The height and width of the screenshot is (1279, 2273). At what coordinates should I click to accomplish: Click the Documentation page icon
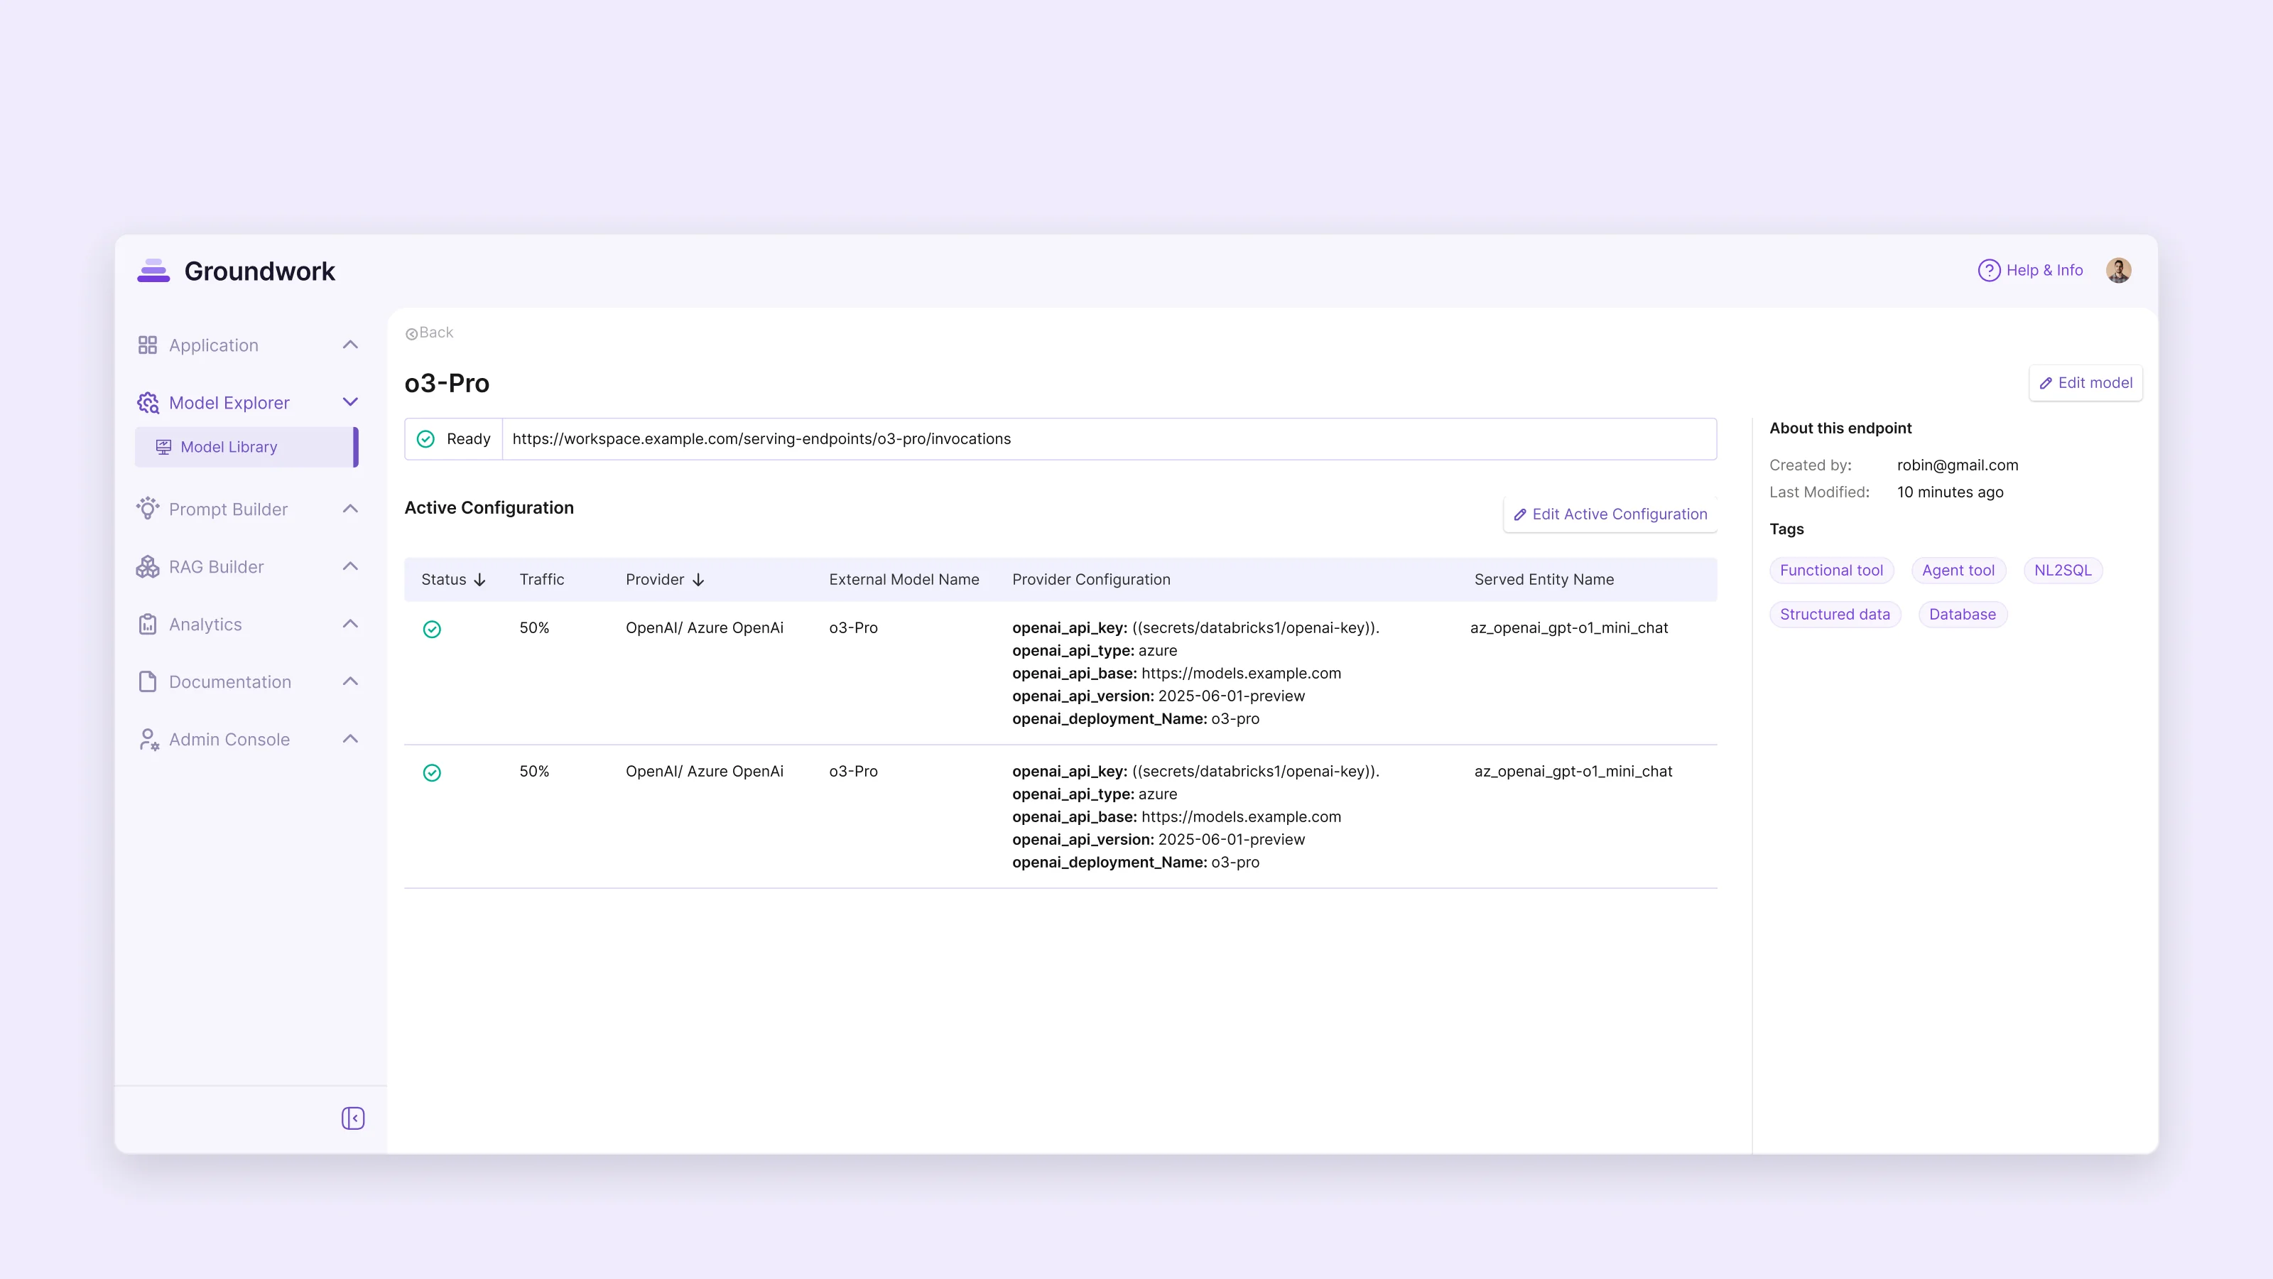click(147, 681)
